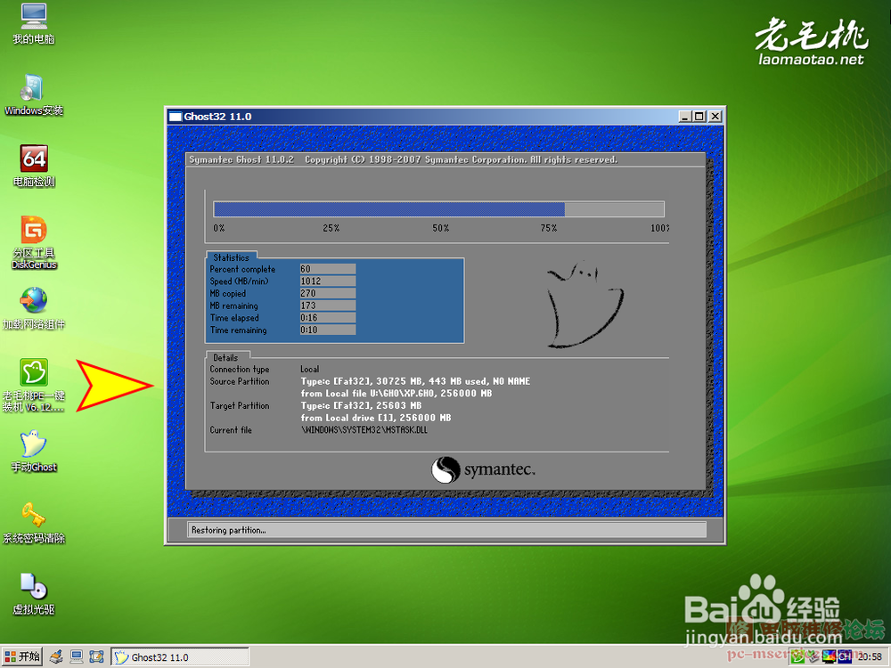Minimize the Ghost32 11.0 window
The width and height of the screenshot is (891, 668).
(685, 117)
